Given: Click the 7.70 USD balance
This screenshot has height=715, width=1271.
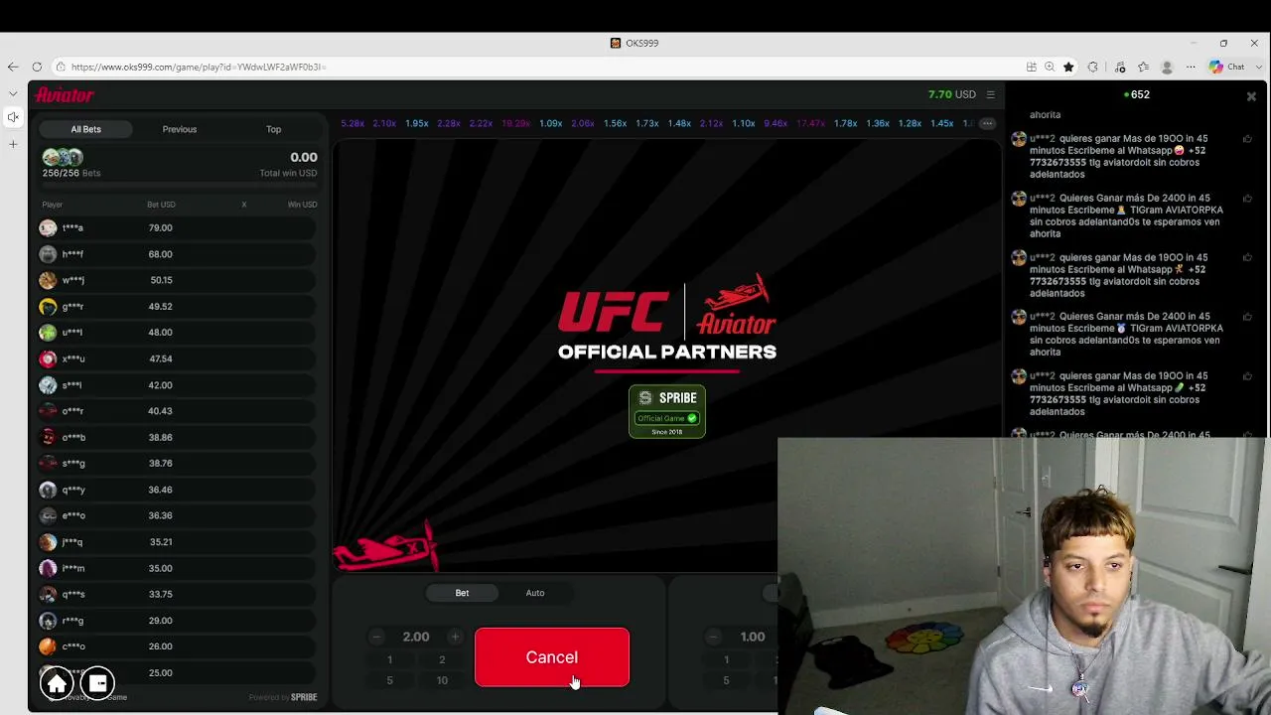Looking at the screenshot, I should (952, 94).
